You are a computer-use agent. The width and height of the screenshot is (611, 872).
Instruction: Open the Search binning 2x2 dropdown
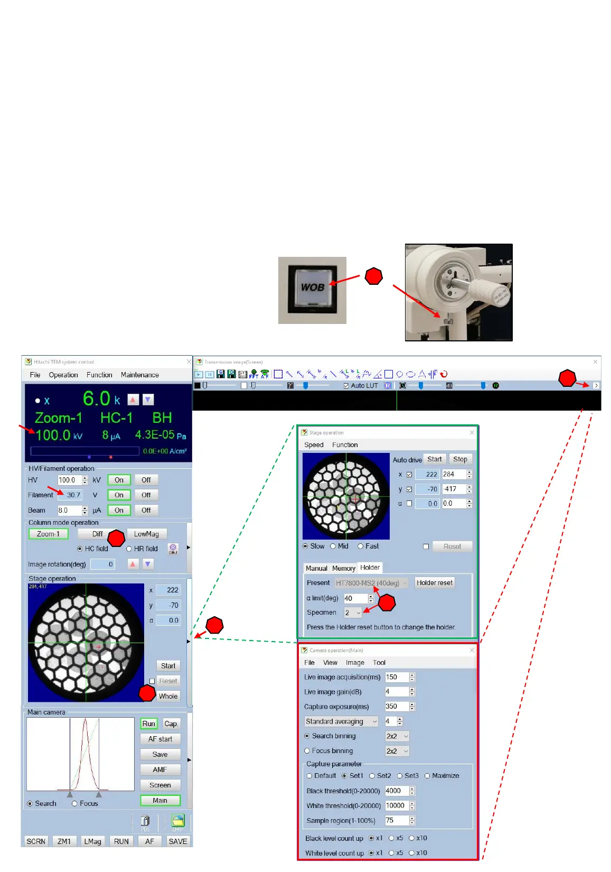[x=397, y=736]
